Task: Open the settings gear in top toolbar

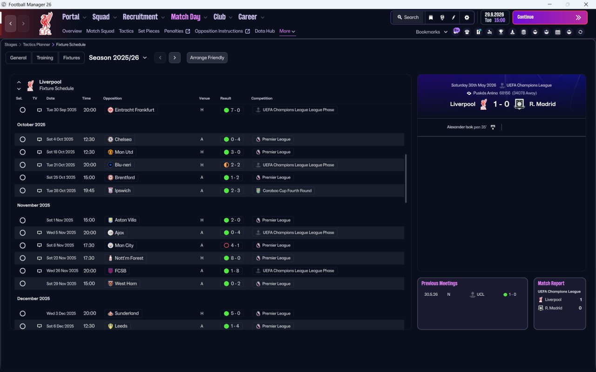Action: [x=467, y=18]
